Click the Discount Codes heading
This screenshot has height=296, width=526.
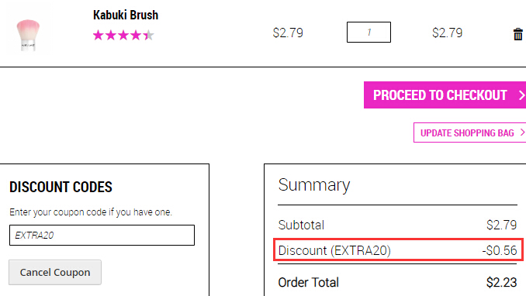pyautogui.click(x=61, y=187)
